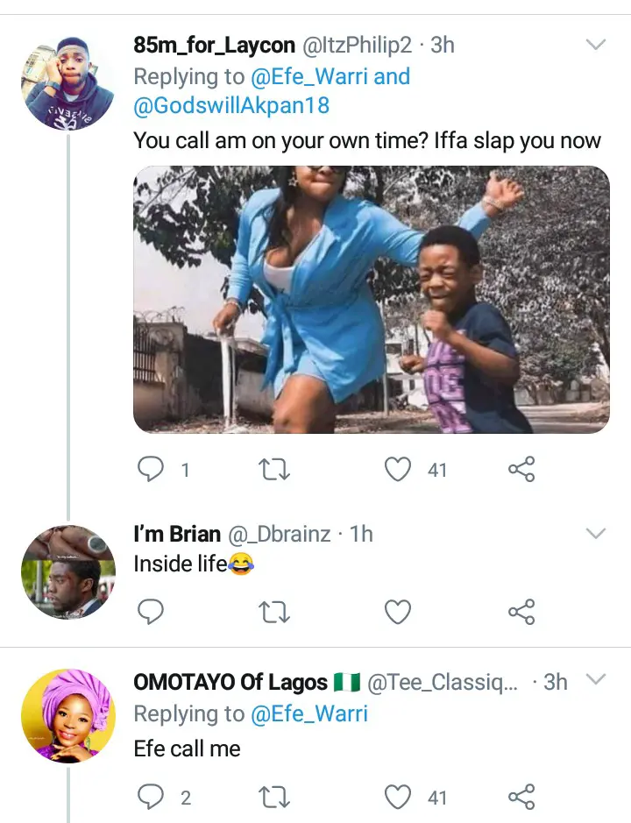
Task: Like 85m_for_Laycon's tweet with 41 likes
Action: (x=399, y=470)
